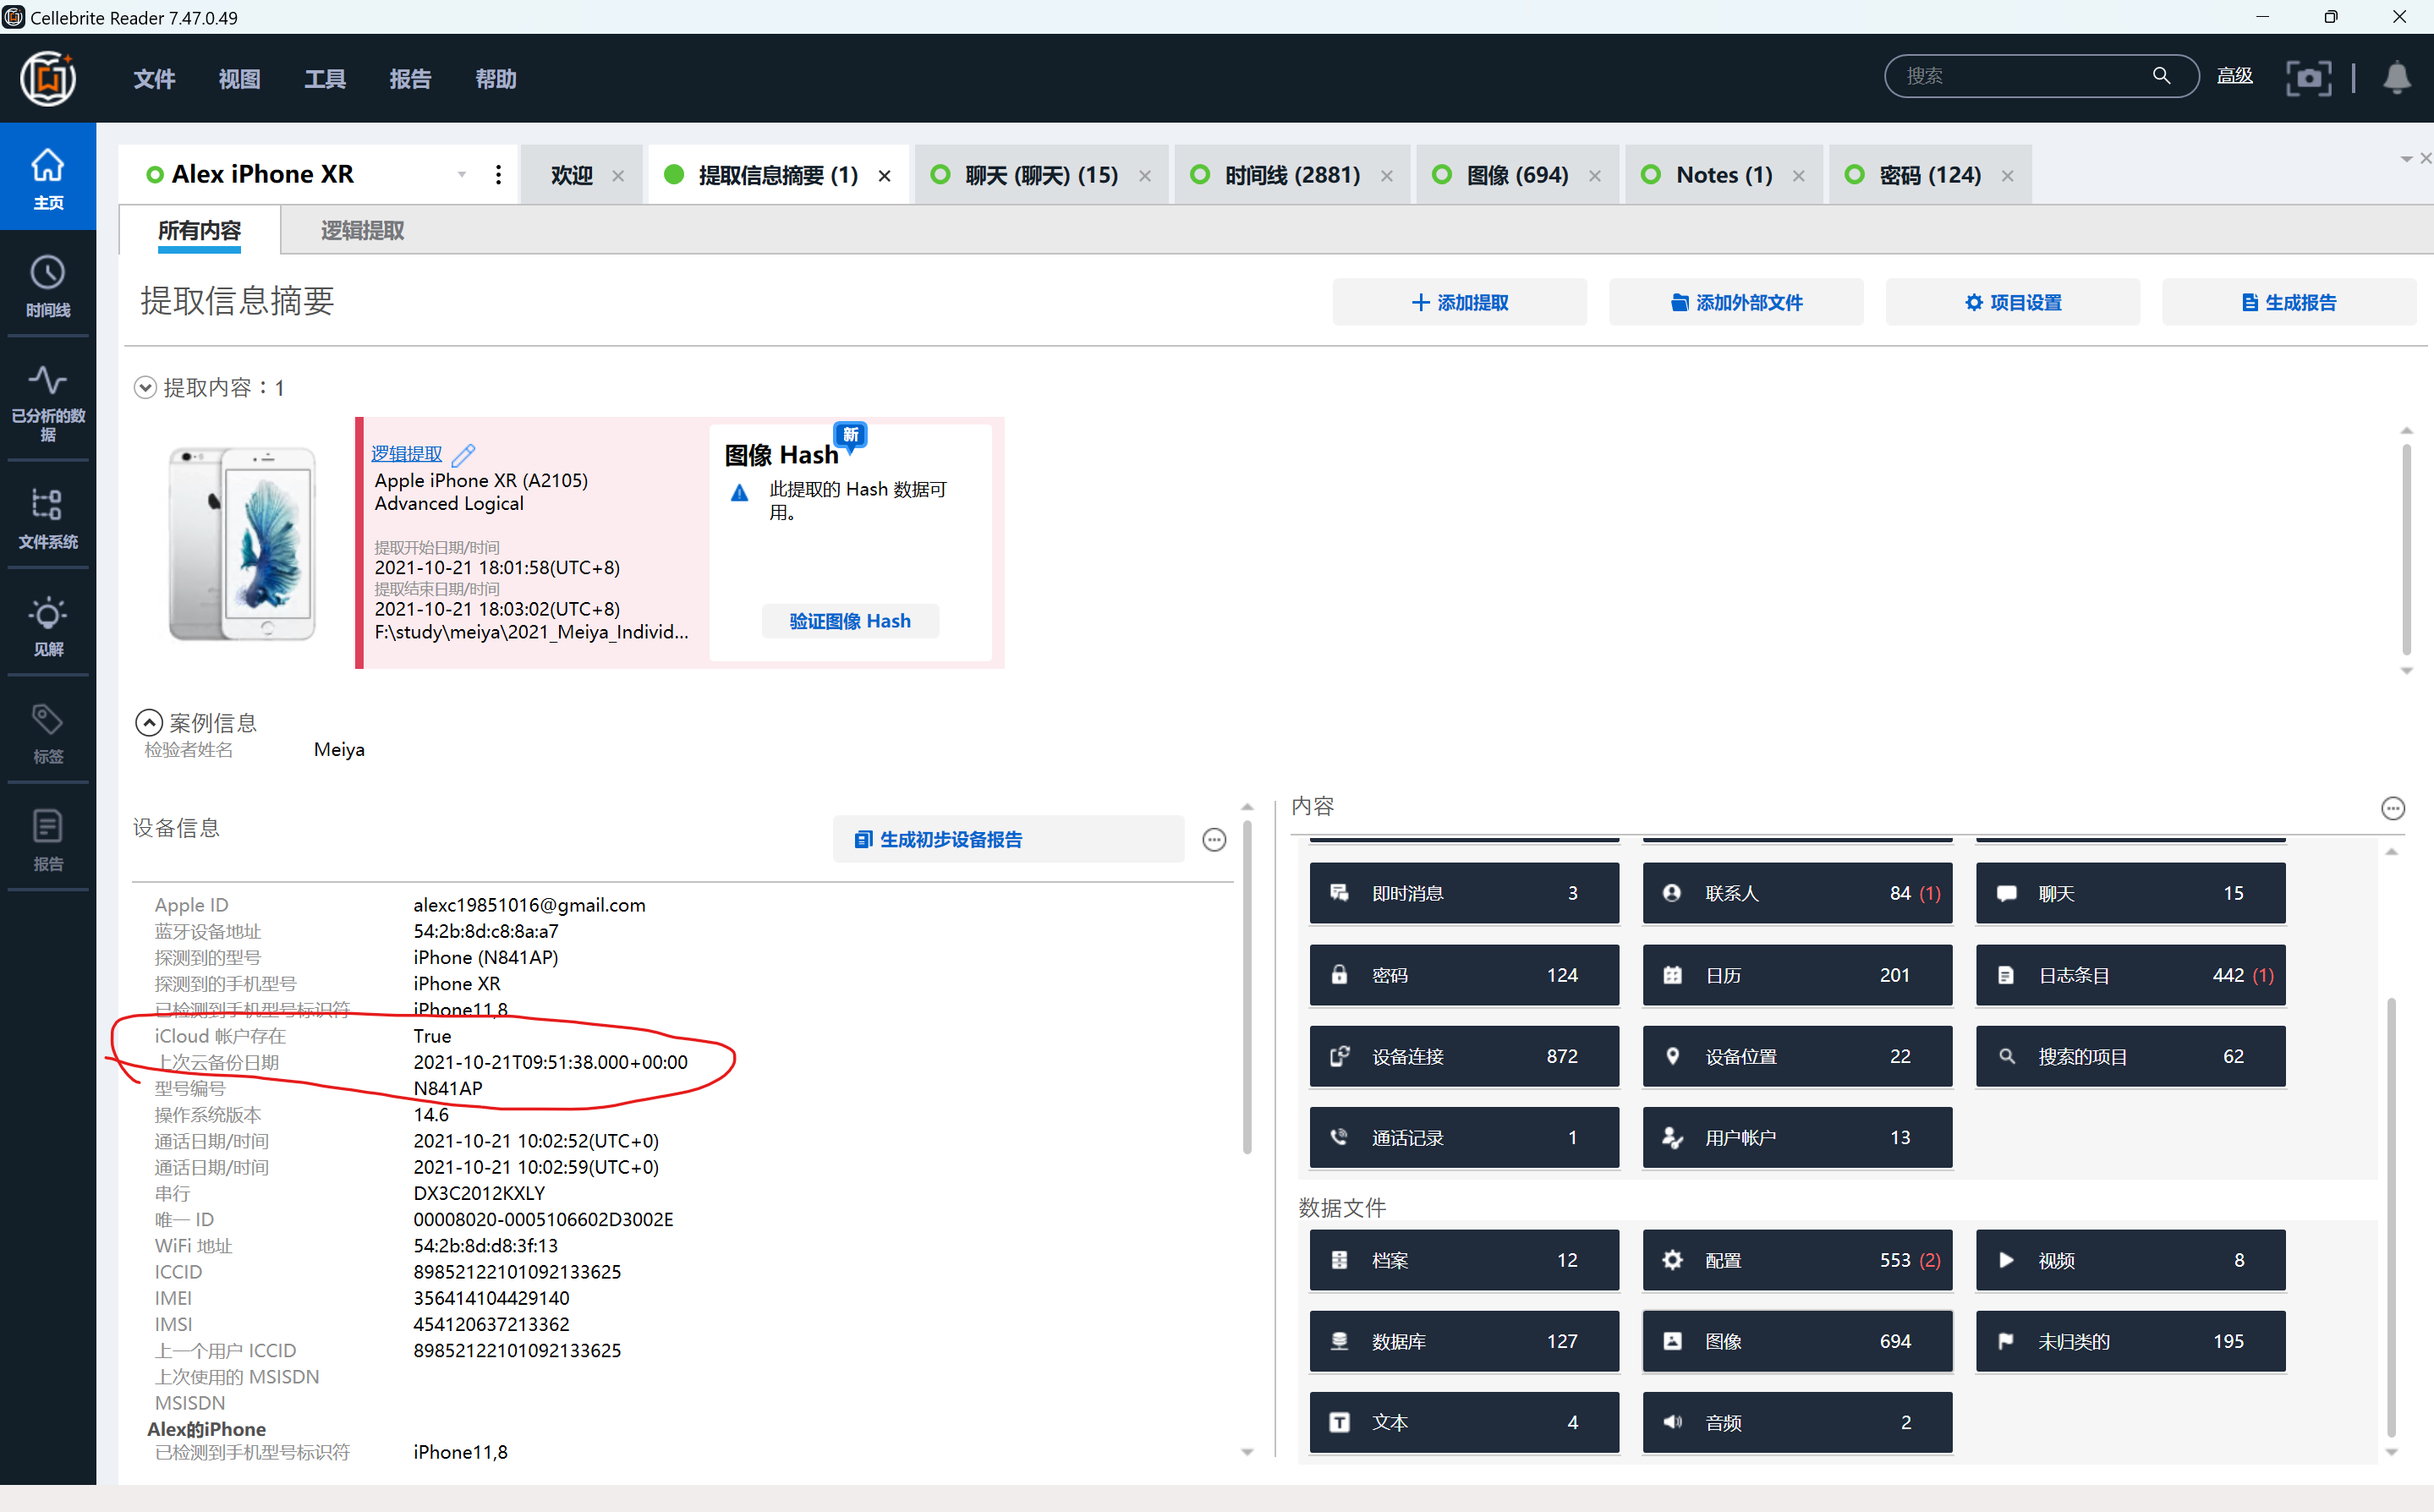Click the 验证图像 Hash button

pos(849,621)
